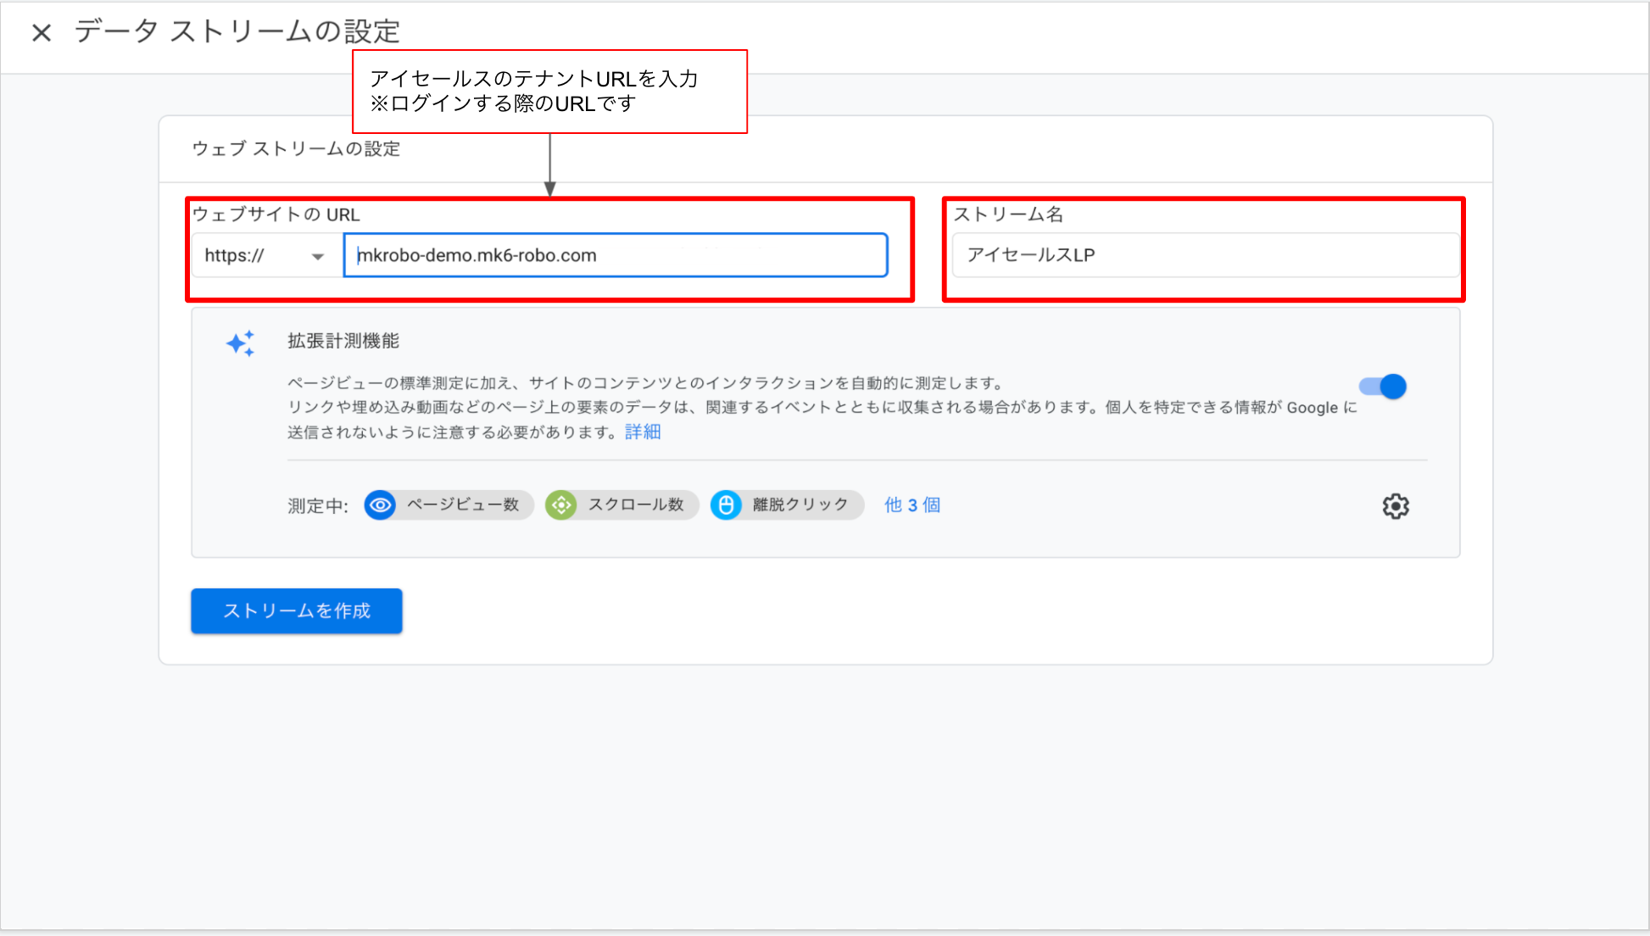Click the ストリーム名 field label
The image size is (1650, 936).
pos(1008,214)
